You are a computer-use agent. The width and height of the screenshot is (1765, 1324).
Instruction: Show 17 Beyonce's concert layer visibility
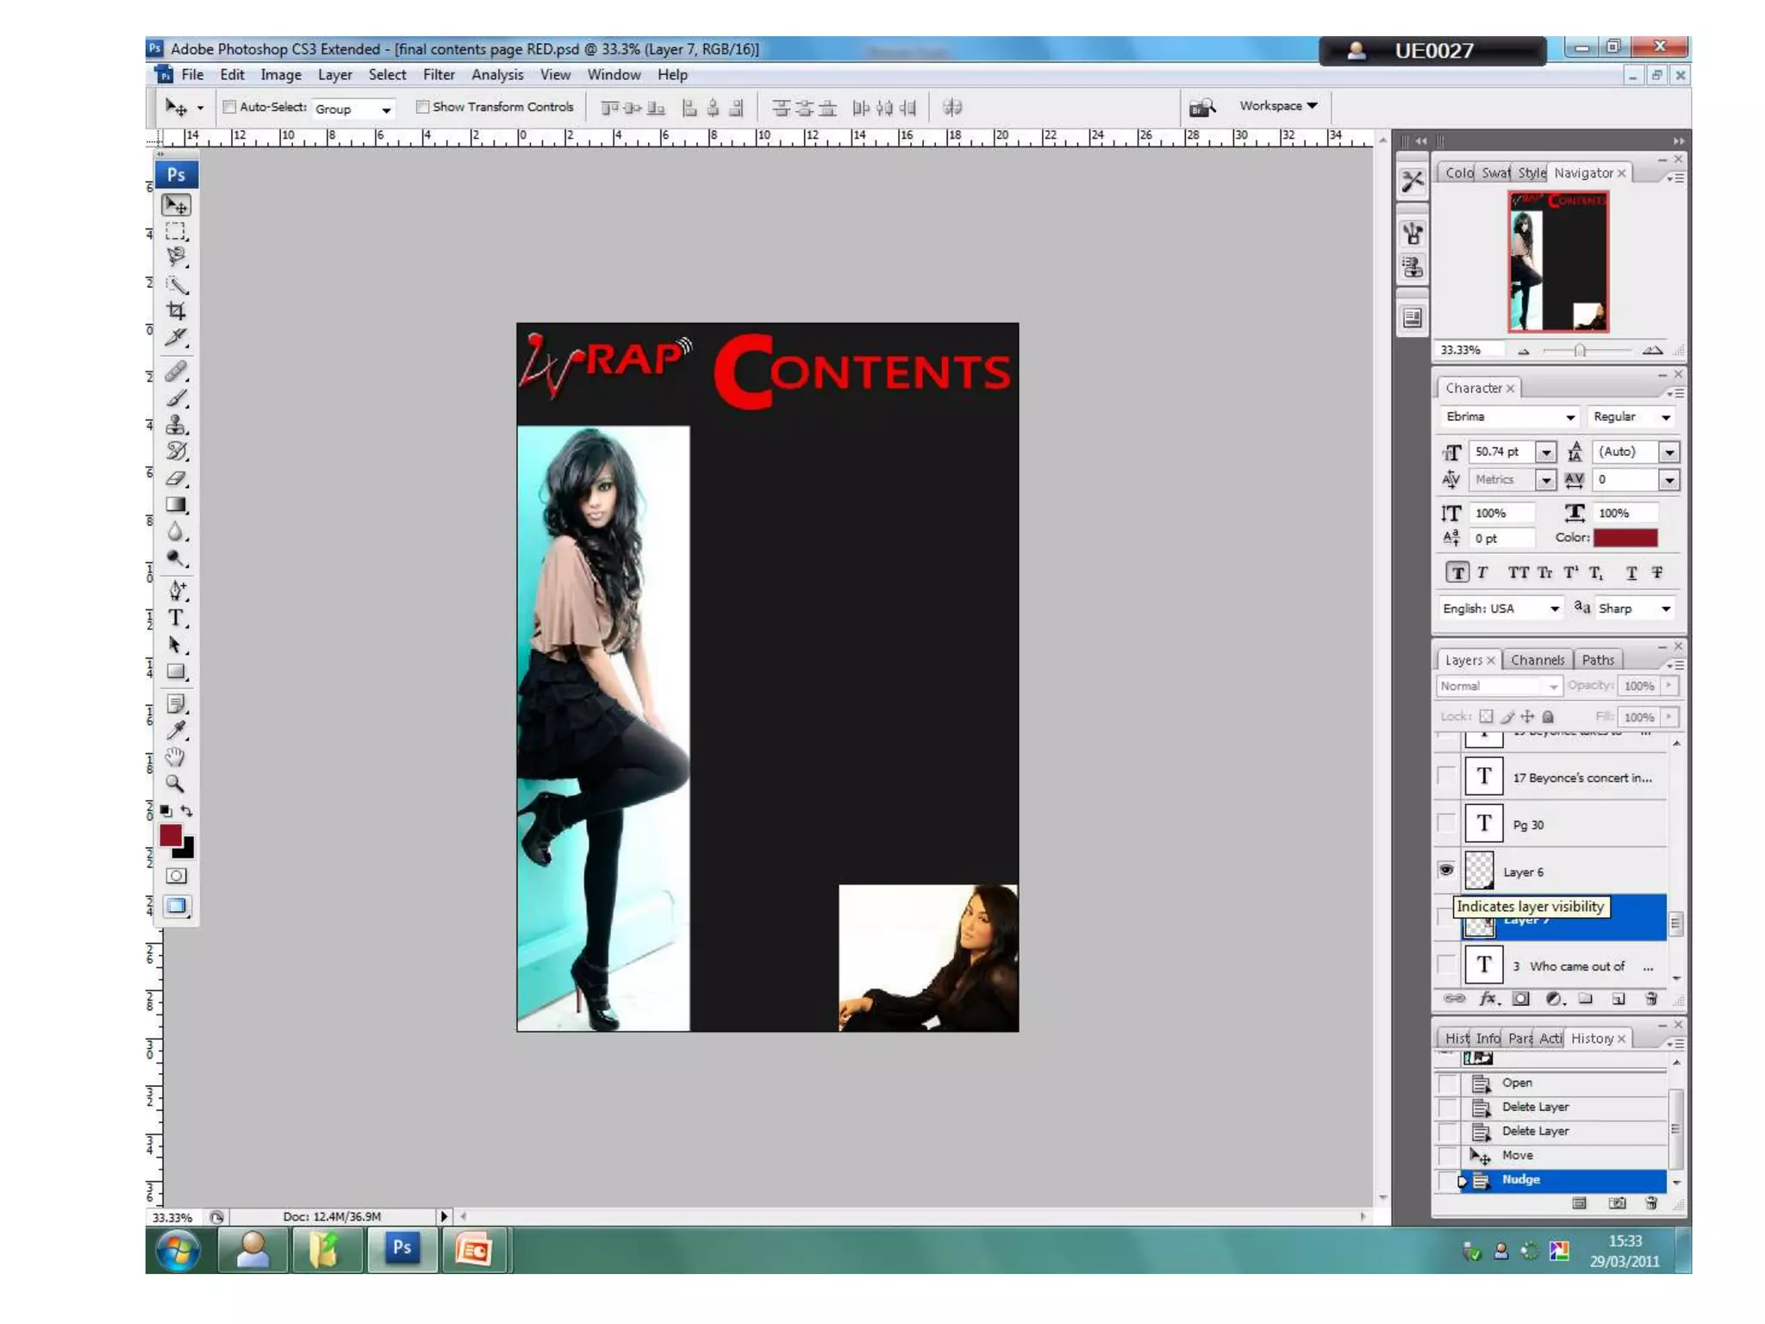point(1446,776)
